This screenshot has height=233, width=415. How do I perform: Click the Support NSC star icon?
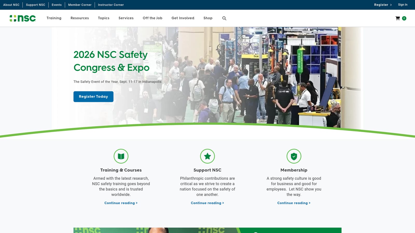pyautogui.click(x=208, y=156)
